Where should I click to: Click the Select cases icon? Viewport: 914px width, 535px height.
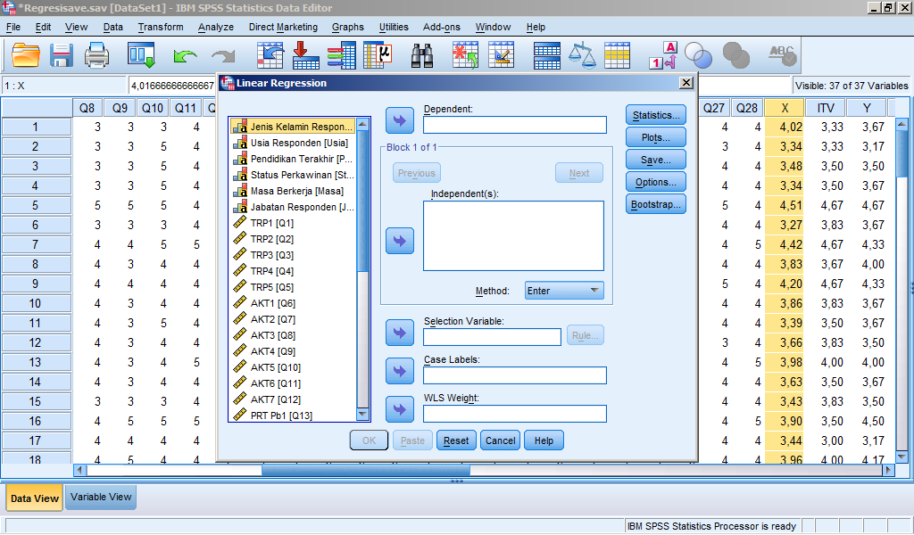point(618,56)
